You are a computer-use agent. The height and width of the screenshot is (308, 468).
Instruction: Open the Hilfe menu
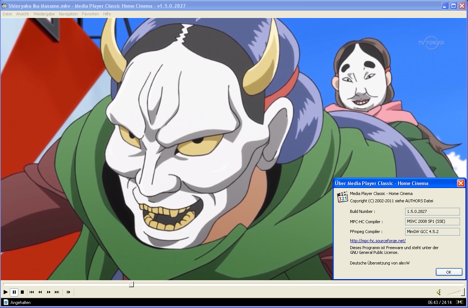coord(107,14)
